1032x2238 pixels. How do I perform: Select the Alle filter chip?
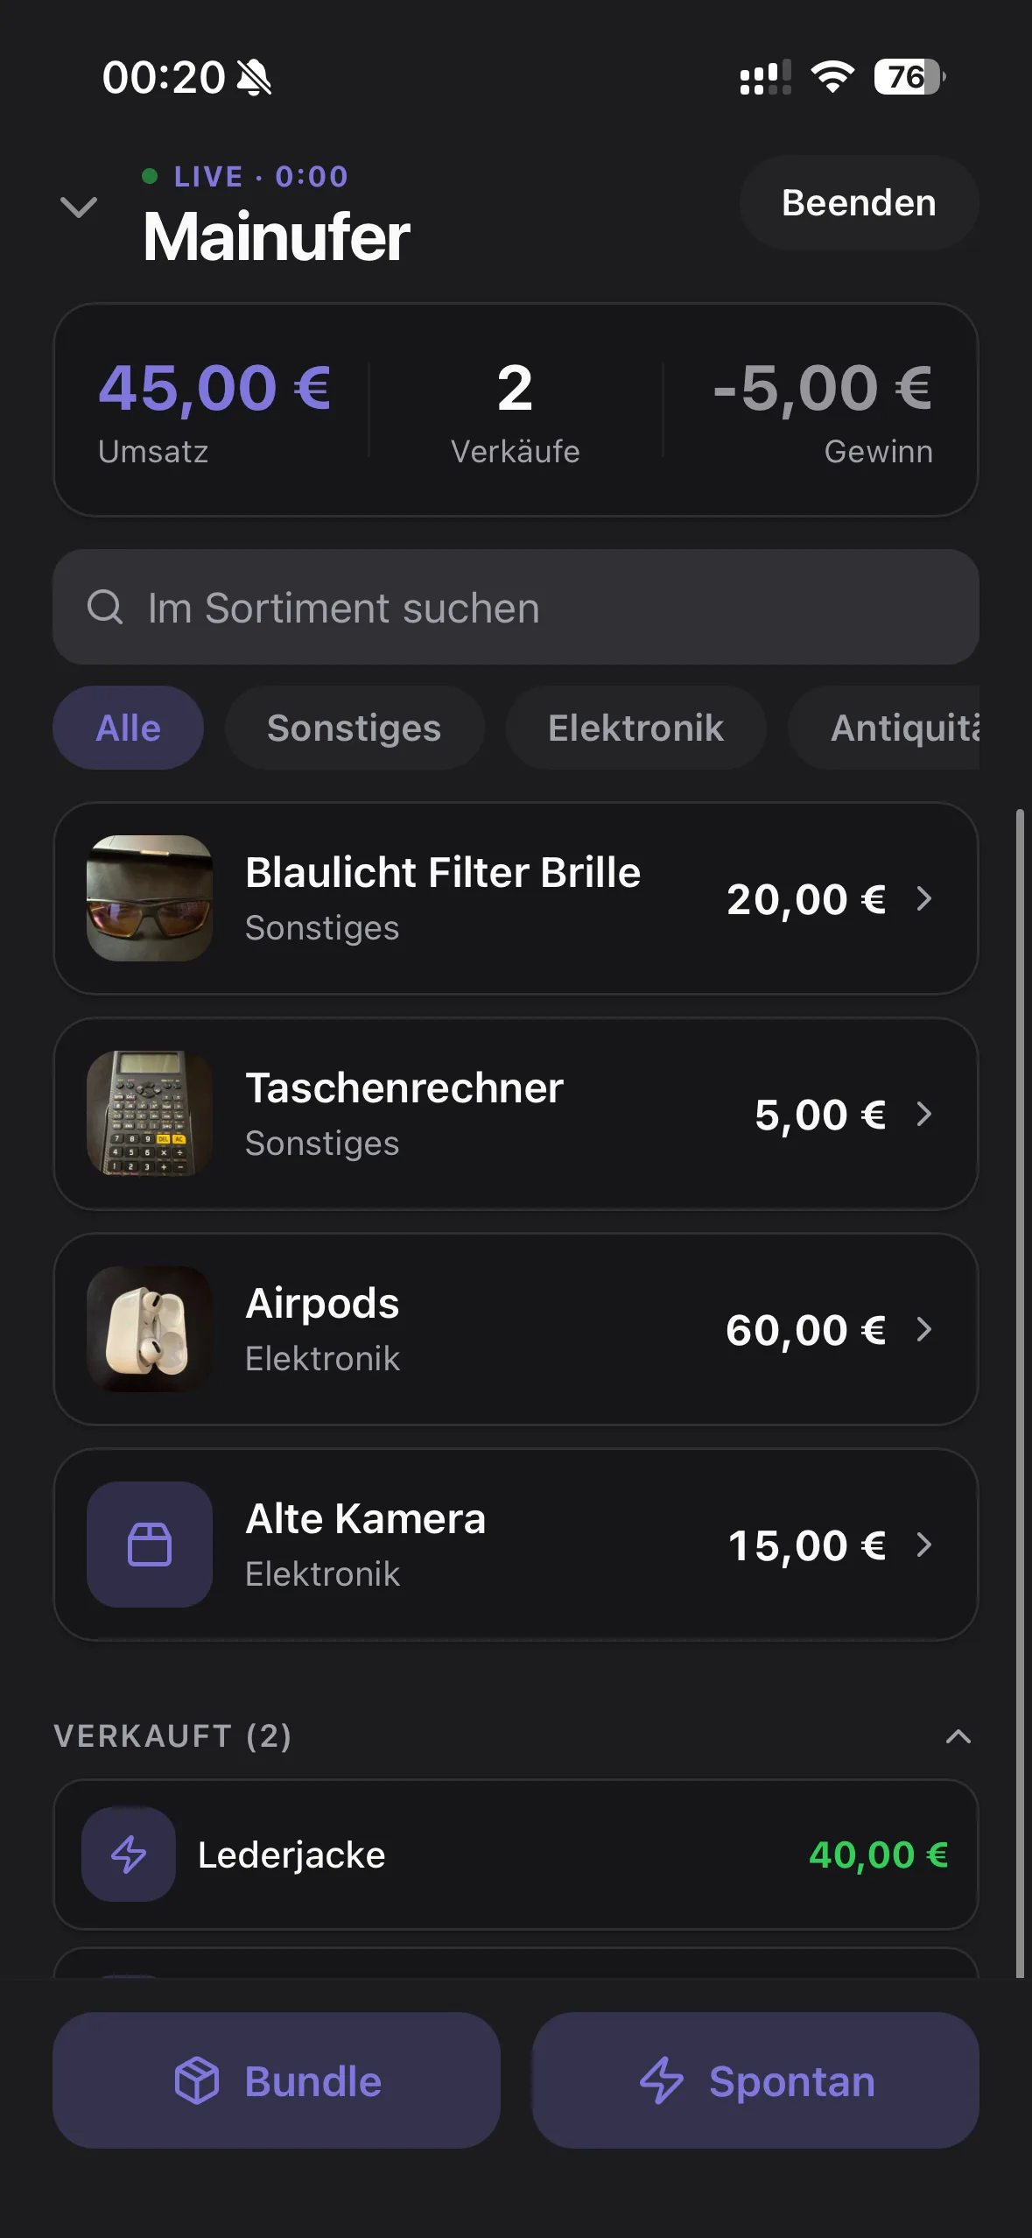point(129,728)
